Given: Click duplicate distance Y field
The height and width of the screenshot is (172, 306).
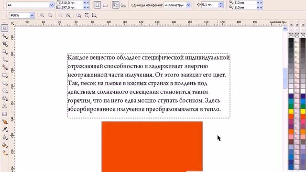Looking at the screenshot, I should [245, 8].
